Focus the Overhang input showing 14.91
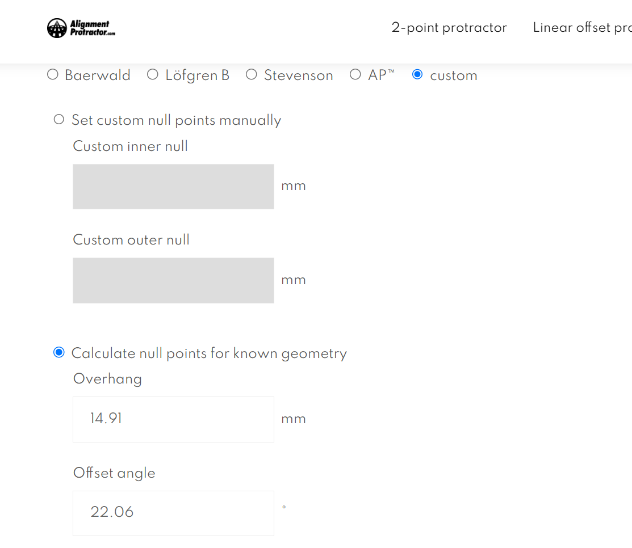The height and width of the screenshot is (548, 632). pos(173,419)
